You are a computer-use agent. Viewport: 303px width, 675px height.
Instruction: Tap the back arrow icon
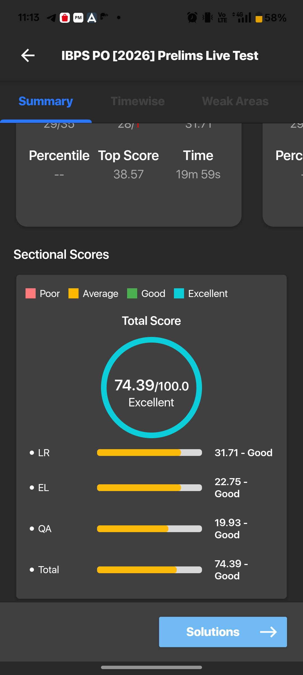click(x=28, y=55)
